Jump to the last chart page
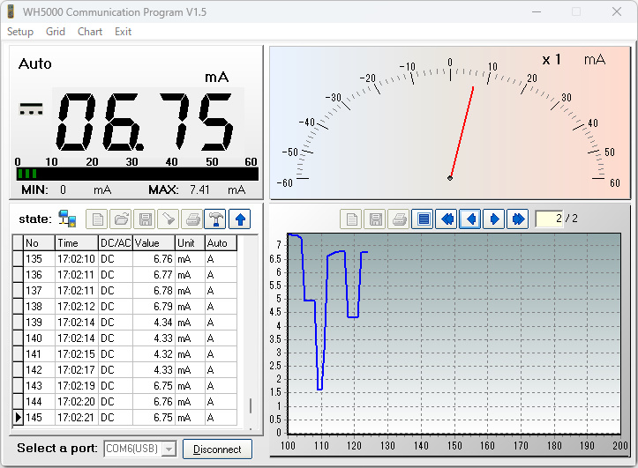Viewport: 638px width, 468px height. click(x=517, y=219)
